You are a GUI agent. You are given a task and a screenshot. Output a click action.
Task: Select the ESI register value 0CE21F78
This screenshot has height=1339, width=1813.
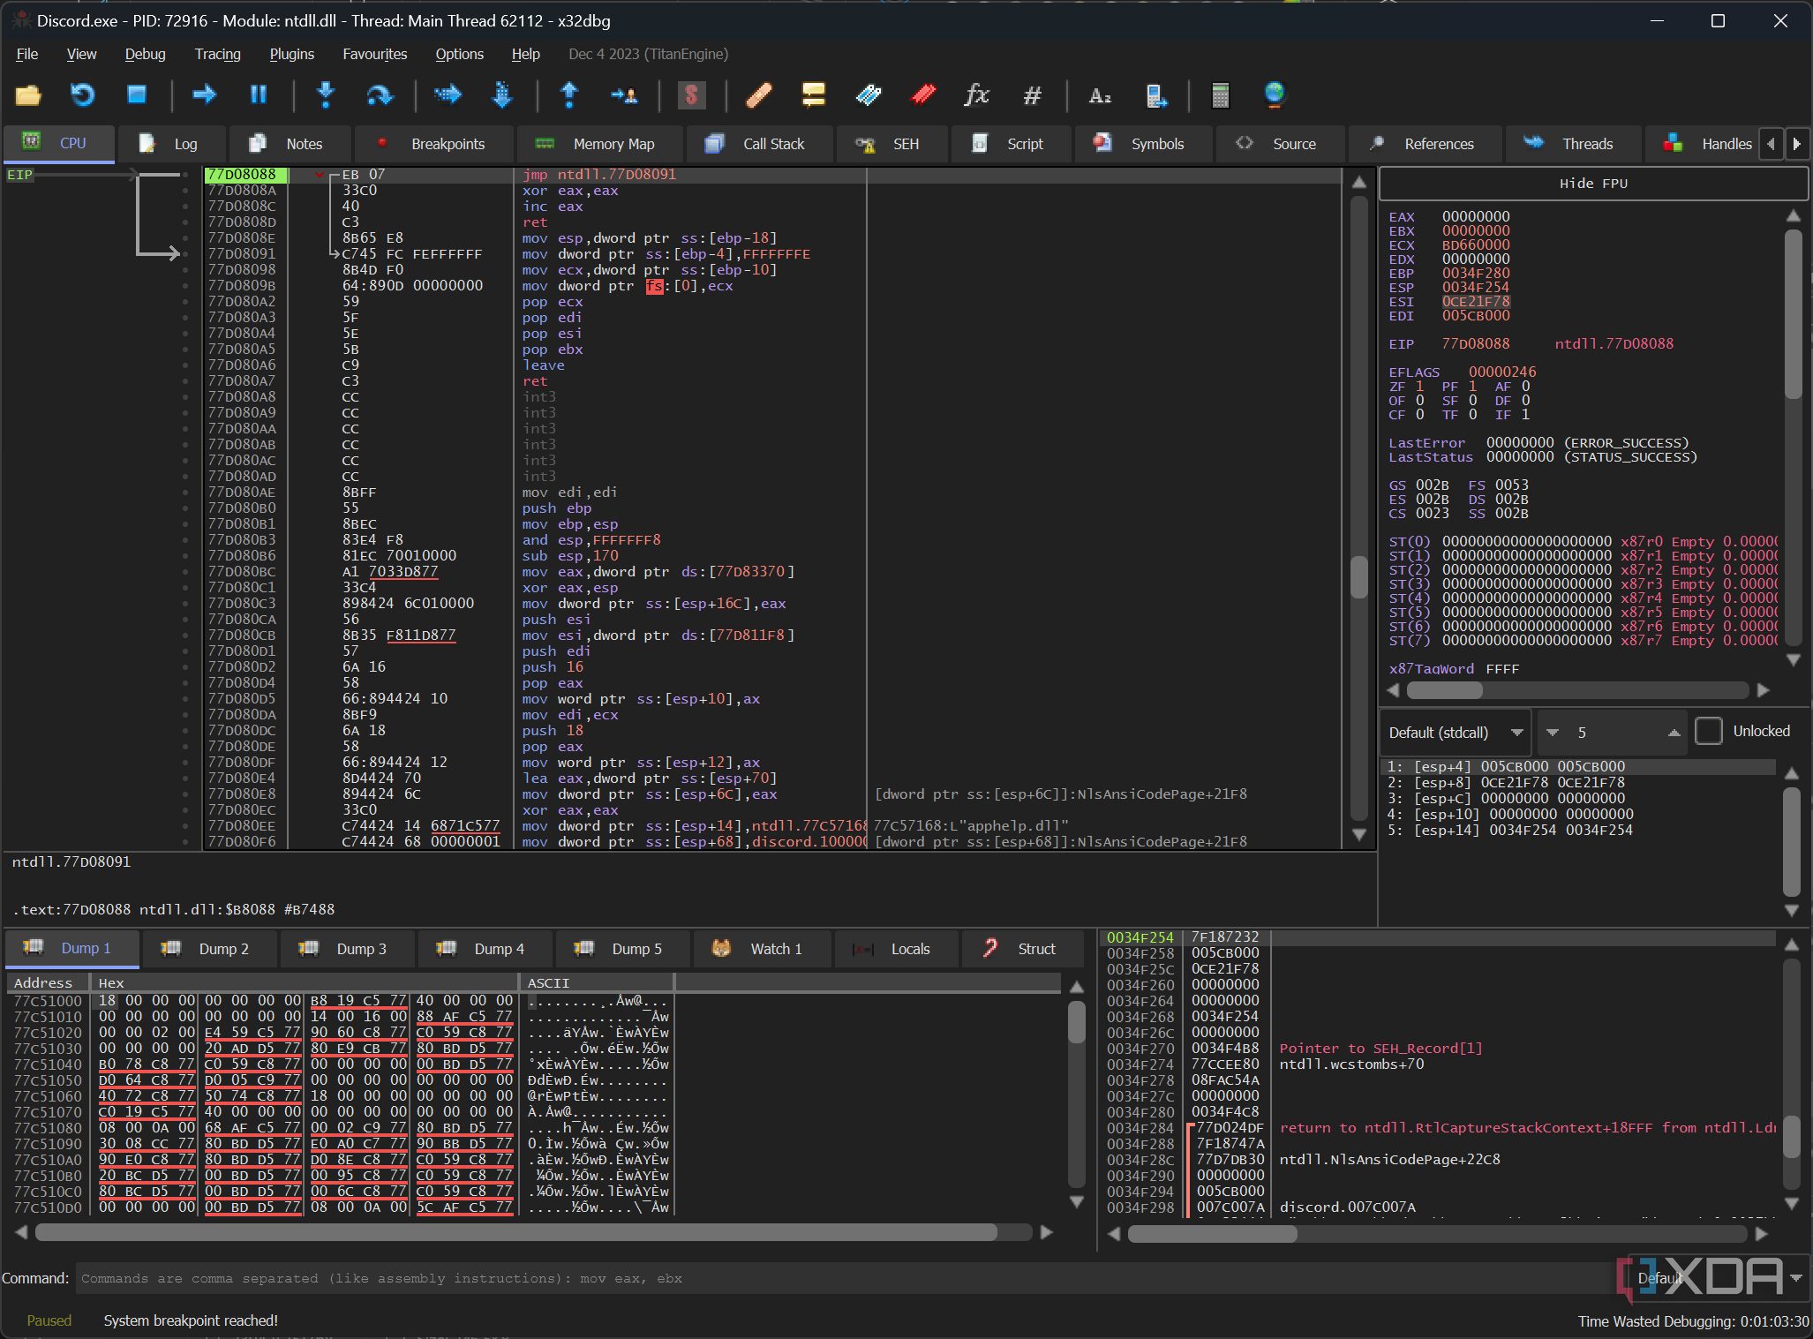pos(1476,302)
